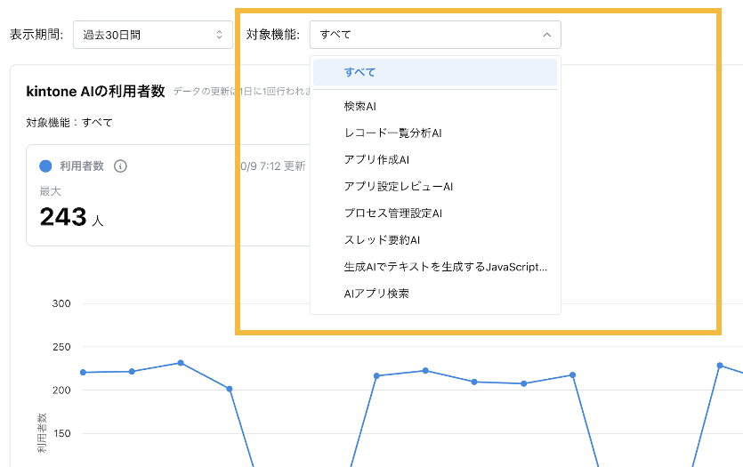Select 検索AI option

coord(435,107)
